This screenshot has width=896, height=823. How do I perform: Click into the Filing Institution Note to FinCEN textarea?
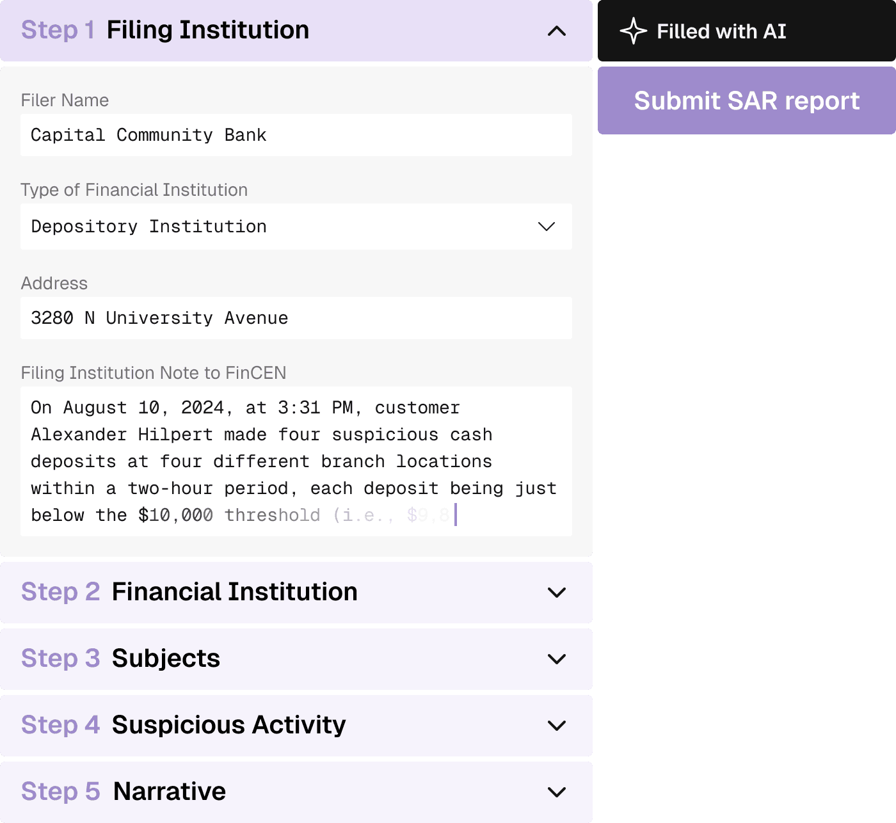[296, 461]
